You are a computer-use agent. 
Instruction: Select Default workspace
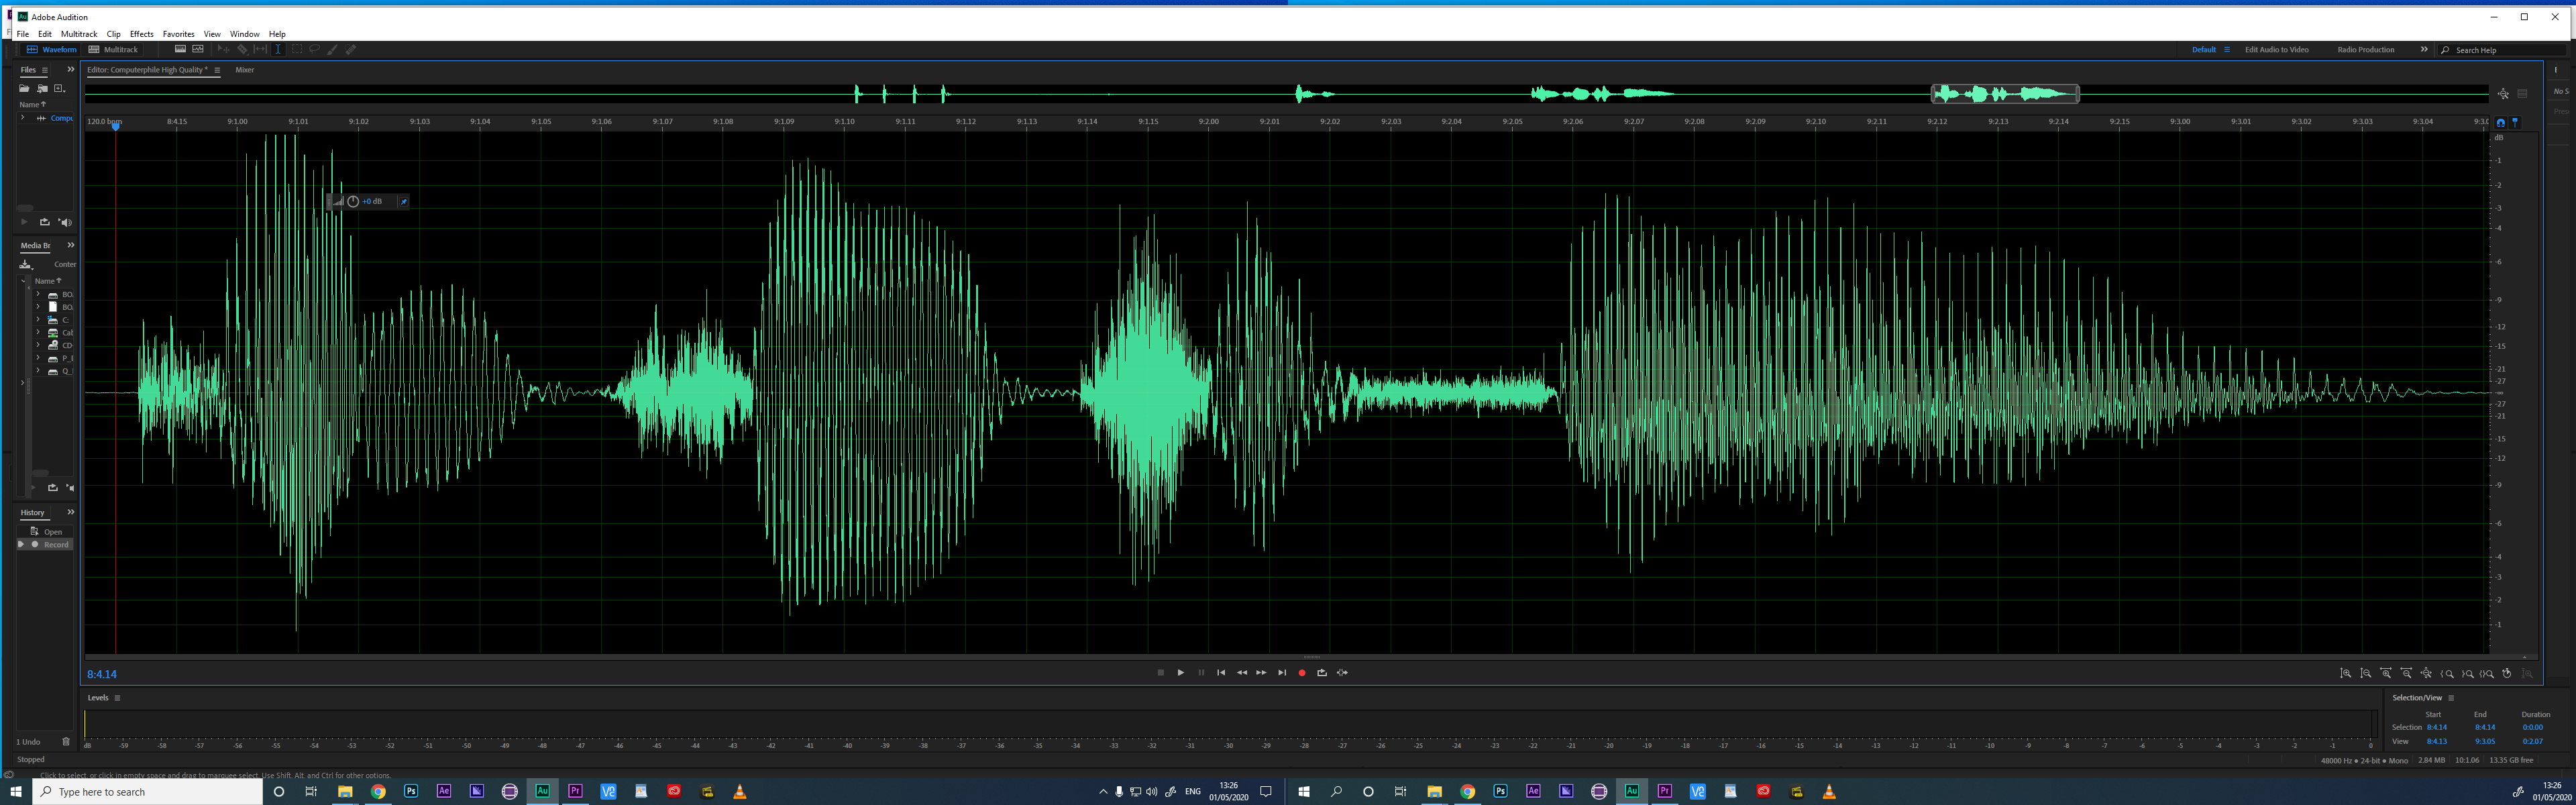coord(2204,50)
